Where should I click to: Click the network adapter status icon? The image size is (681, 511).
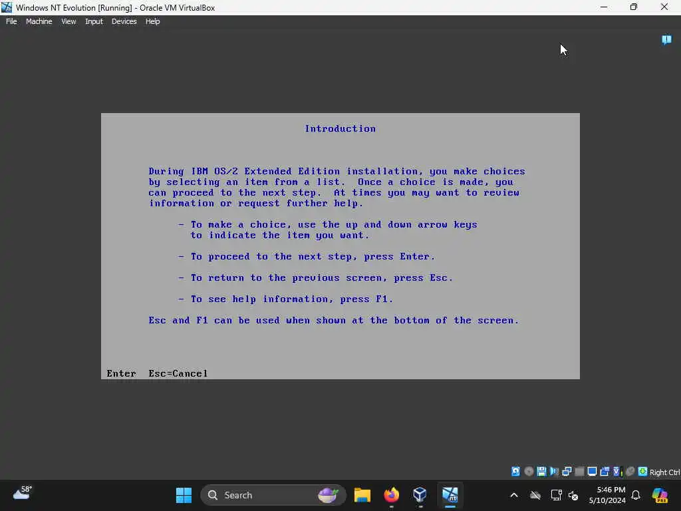click(x=567, y=472)
